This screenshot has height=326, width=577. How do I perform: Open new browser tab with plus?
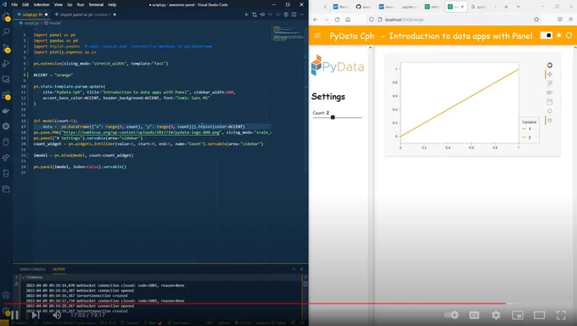506,7
